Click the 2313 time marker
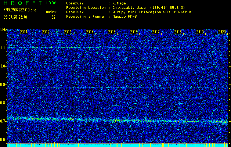Viewport: 231px width, 147px height. point(68,32)
